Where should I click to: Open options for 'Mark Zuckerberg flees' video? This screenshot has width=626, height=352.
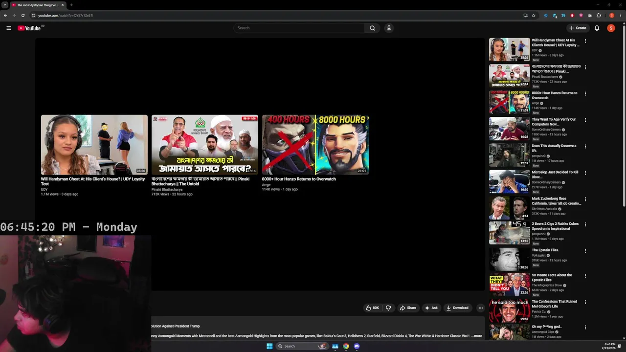[585, 199]
